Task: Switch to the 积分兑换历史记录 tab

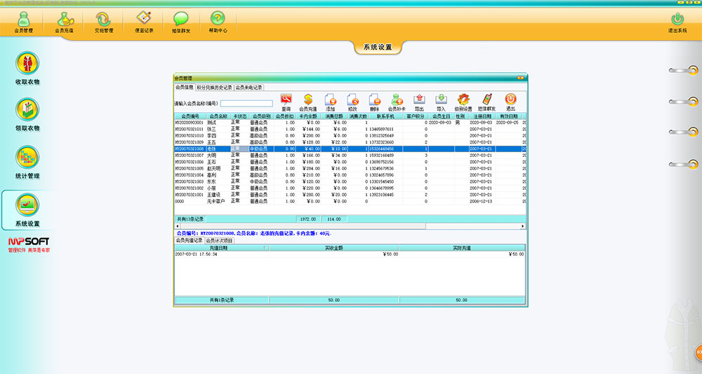Action: (215, 88)
